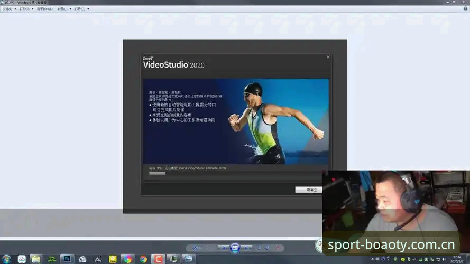Screen dimensions: 470x264
Task: Delete the photo with red X
Action: (x=278, y=248)
